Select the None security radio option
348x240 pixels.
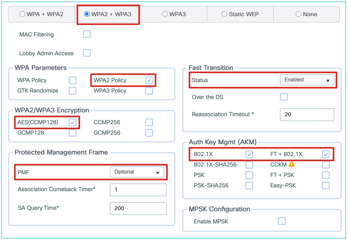tap(298, 14)
